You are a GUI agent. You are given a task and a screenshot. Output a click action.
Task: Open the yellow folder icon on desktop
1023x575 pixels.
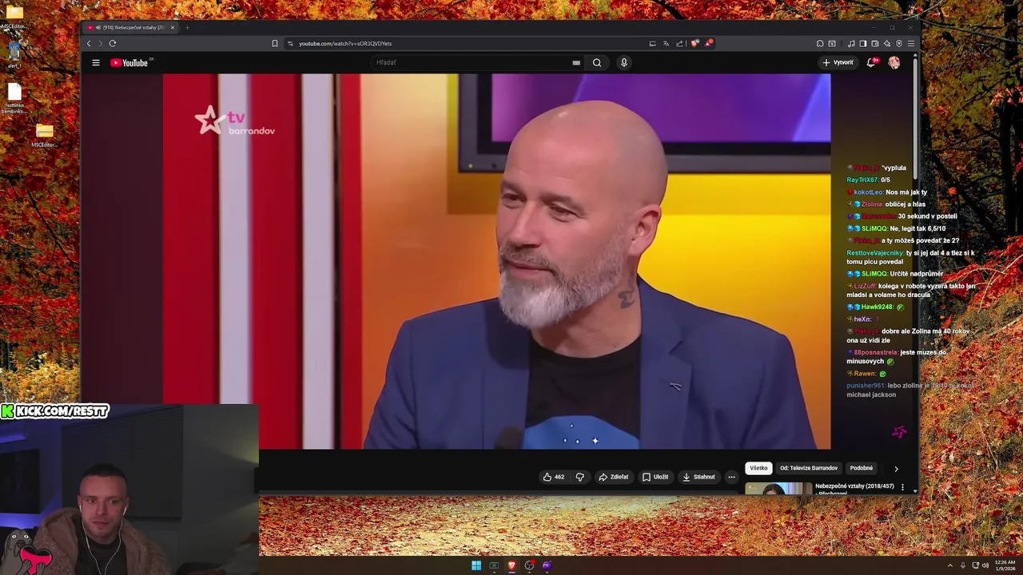point(14,14)
